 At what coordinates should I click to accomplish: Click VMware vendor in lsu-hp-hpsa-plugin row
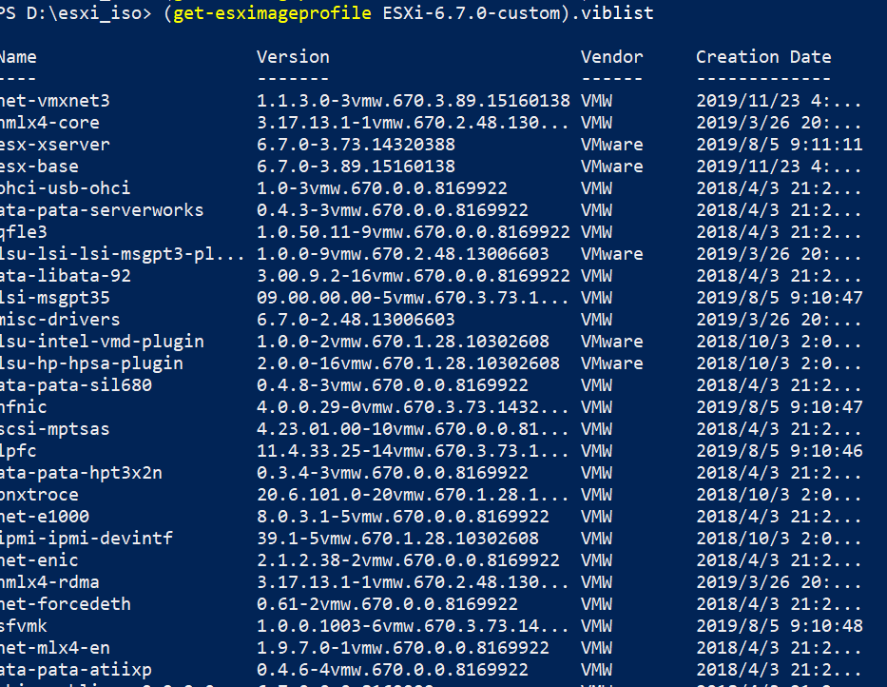[611, 363]
